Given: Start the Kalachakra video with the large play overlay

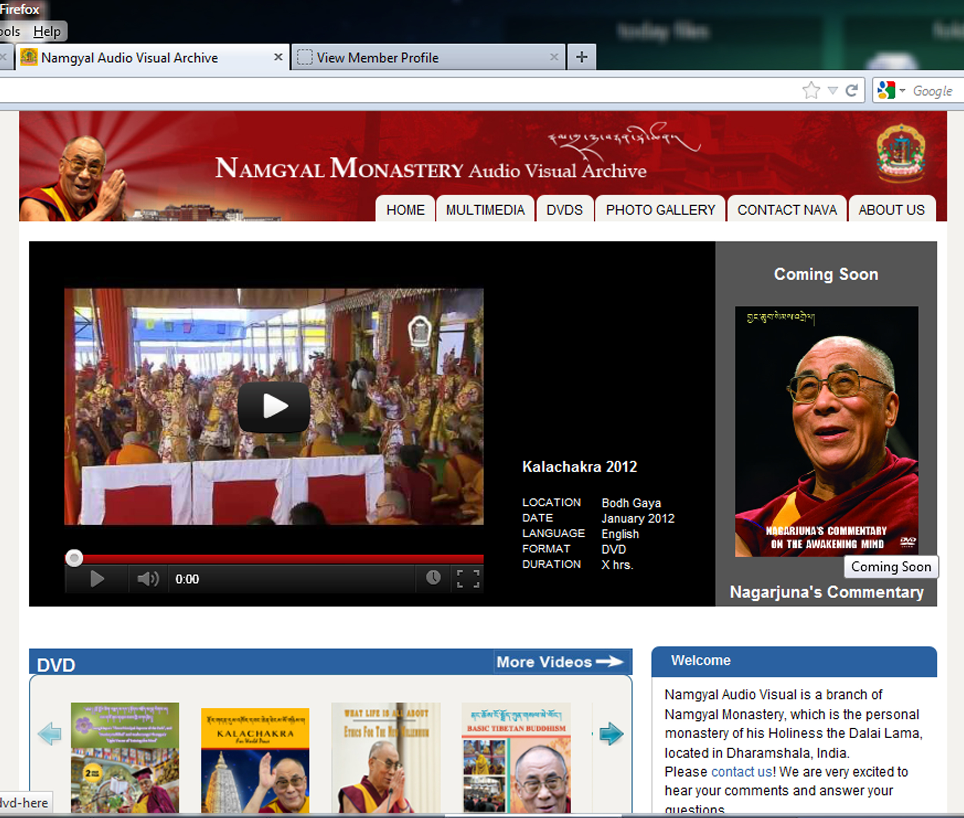Looking at the screenshot, I should (x=274, y=407).
